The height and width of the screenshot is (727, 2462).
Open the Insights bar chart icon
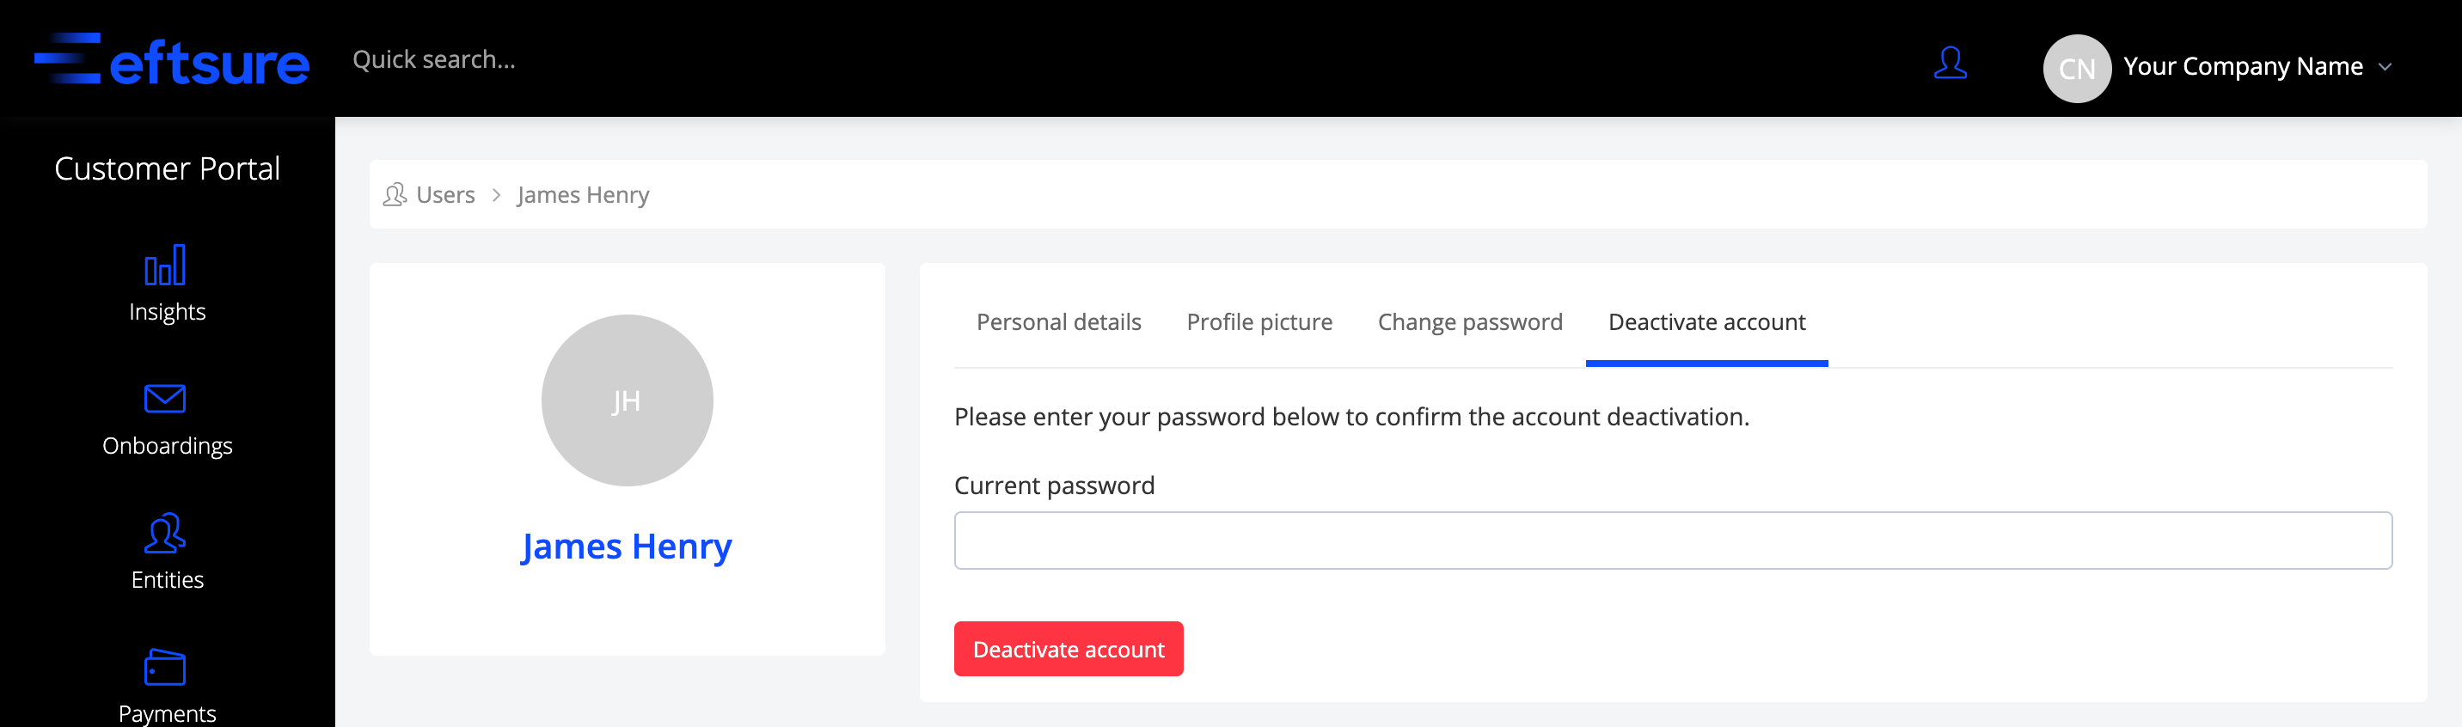(x=164, y=266)
